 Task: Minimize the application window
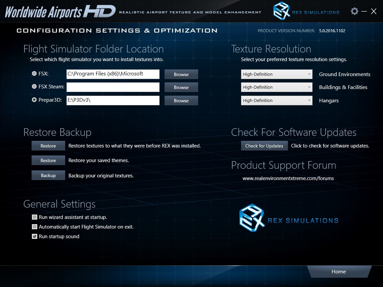point(364,11)
